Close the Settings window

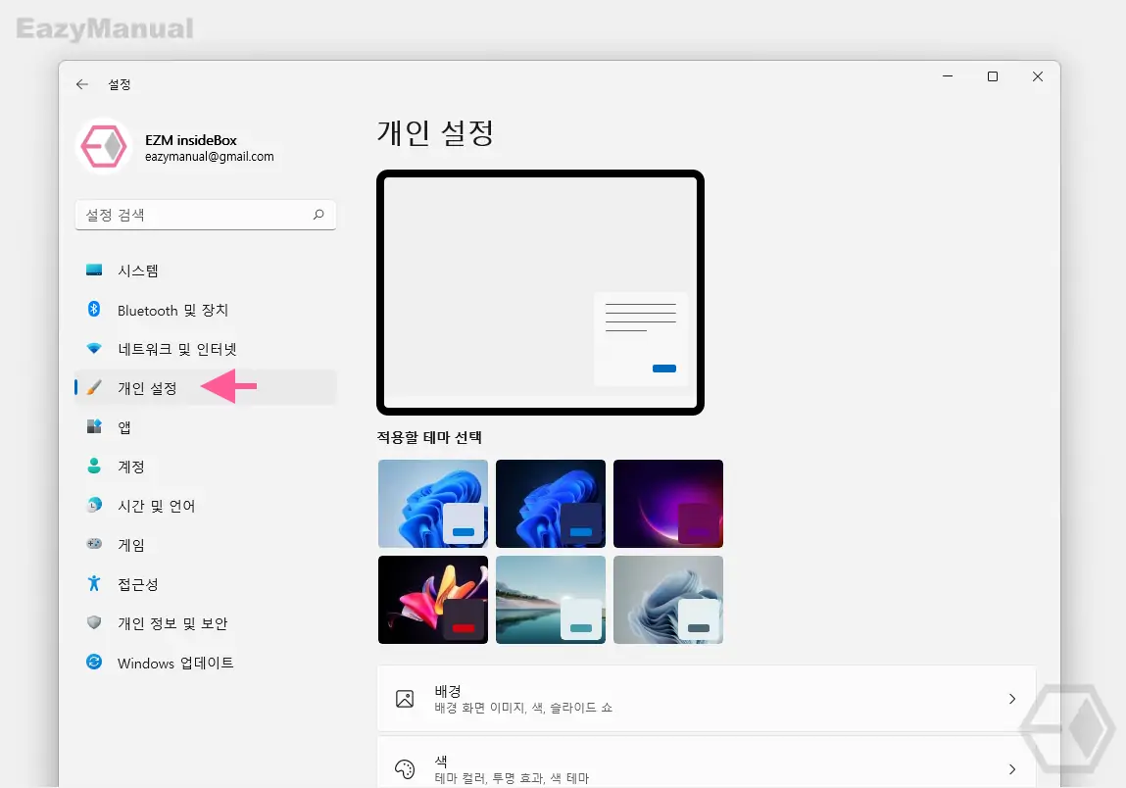click(1038, 76)
